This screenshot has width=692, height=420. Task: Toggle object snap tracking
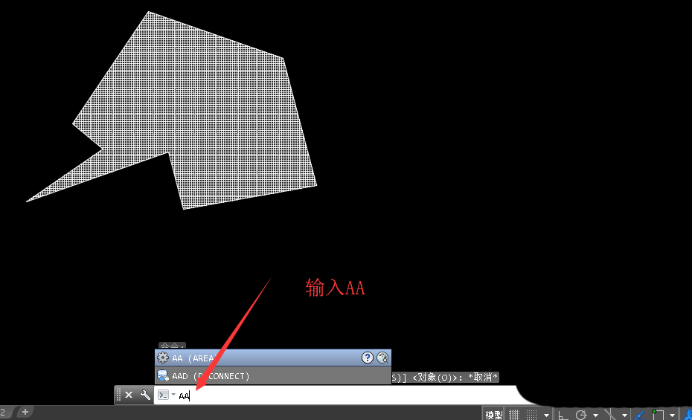click(x=639, y=415)
